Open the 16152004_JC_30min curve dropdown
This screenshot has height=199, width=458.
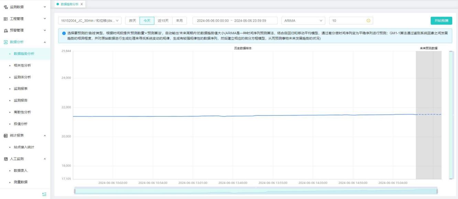pyautogui.click(x=90, y=21)
